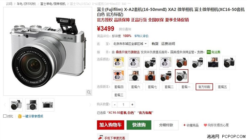
Task: Click the 979人评价 reviews link
Action: point(141,36)
